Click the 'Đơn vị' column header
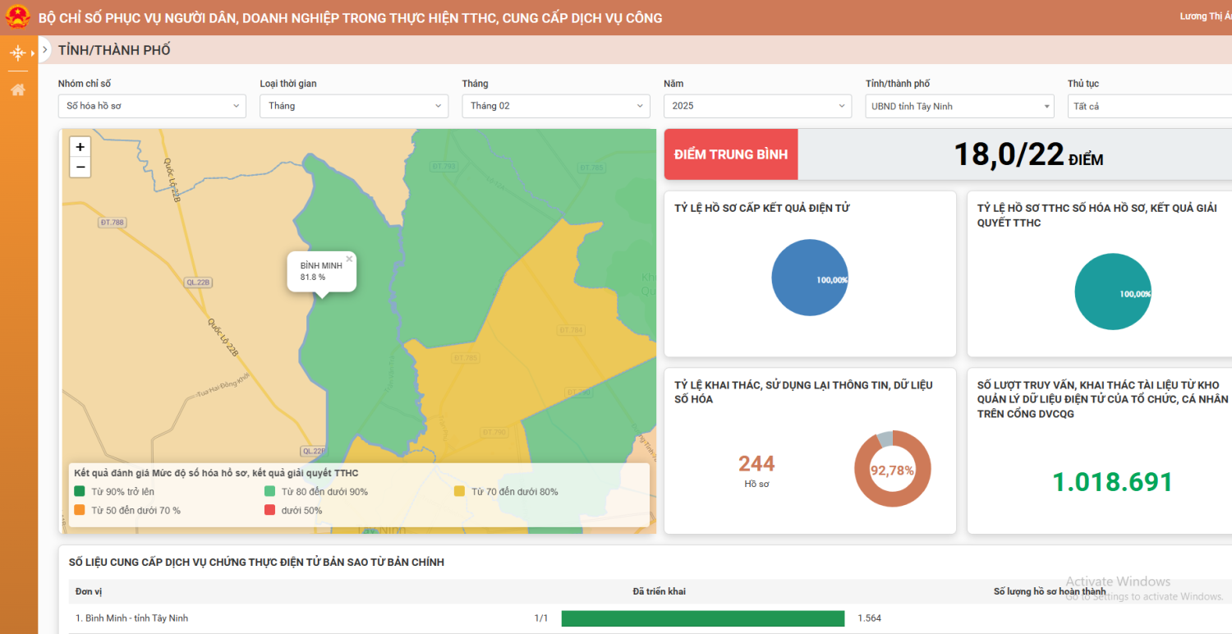 [89, 591]
